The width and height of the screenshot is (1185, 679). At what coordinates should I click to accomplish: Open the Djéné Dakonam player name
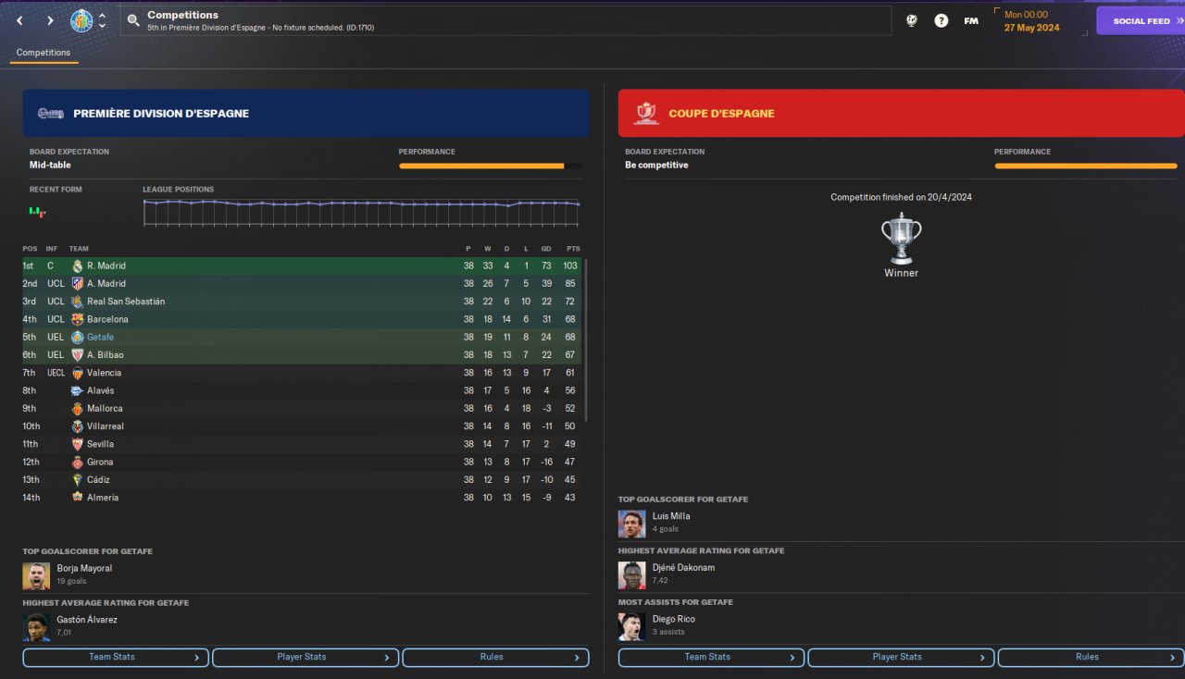(683, 568)
